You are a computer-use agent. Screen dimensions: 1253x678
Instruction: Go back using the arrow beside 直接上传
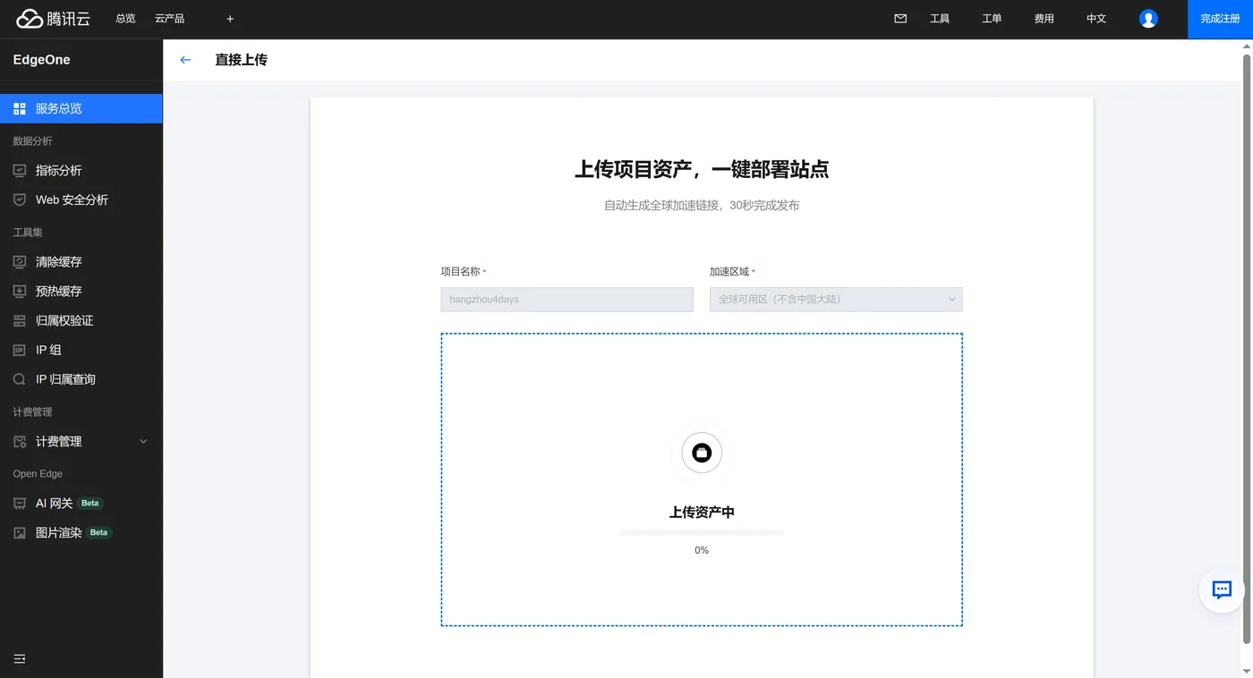[x=185, y=60]
